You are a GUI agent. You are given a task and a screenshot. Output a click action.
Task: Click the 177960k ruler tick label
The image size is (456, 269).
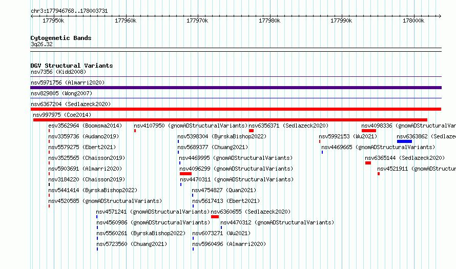tap(126, 20)
